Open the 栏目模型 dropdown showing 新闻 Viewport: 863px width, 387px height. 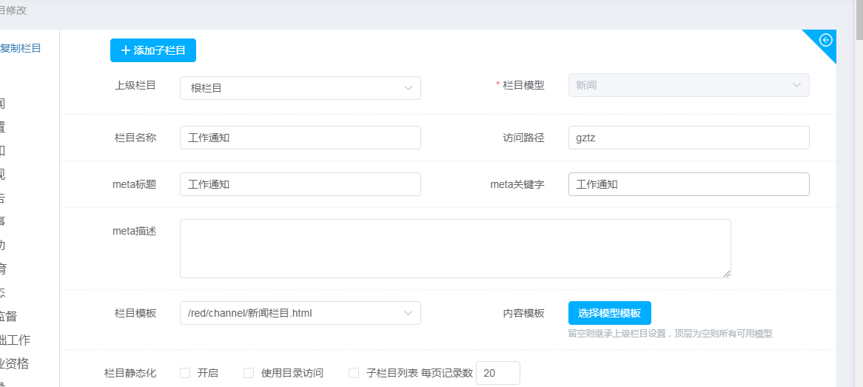coord(688,85)
